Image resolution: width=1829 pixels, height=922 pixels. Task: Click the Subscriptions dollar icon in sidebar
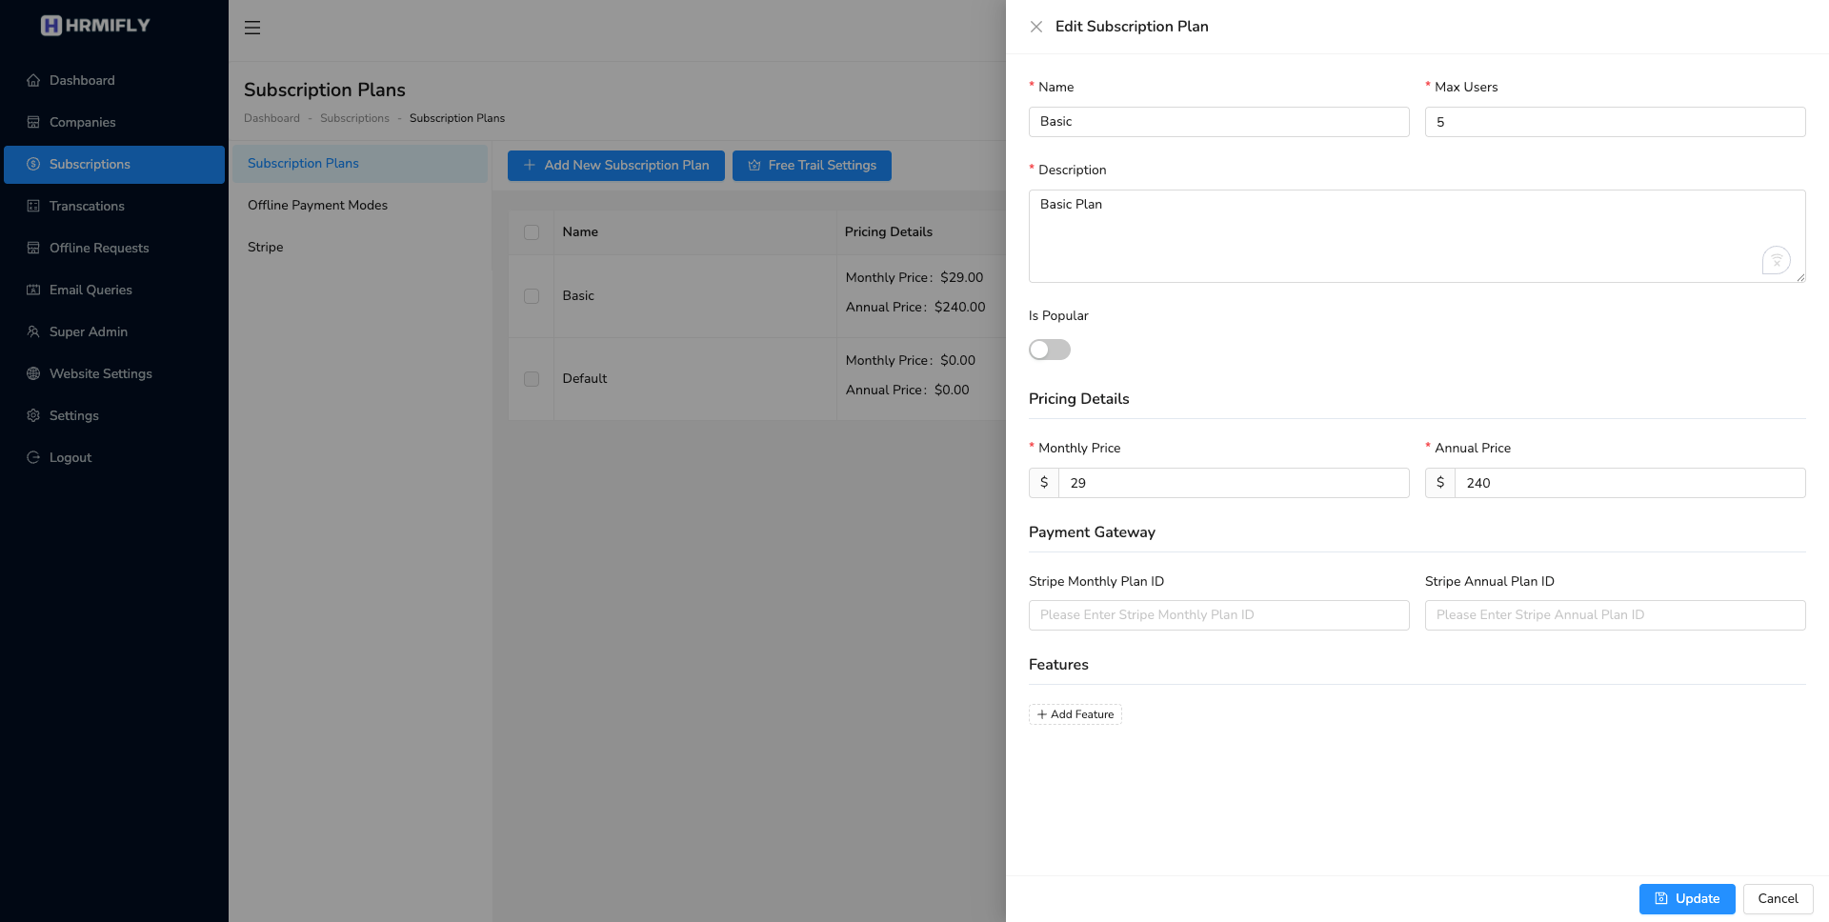click(33, 165)
